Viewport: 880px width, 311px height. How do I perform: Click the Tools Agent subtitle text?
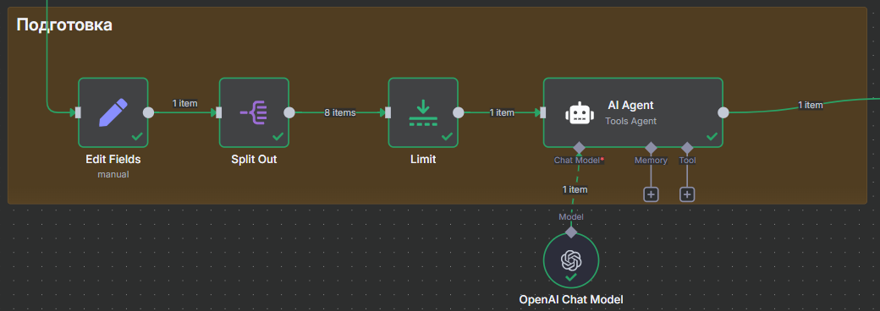tap(631, 121)
